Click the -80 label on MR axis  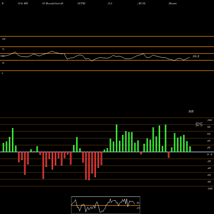209,182
